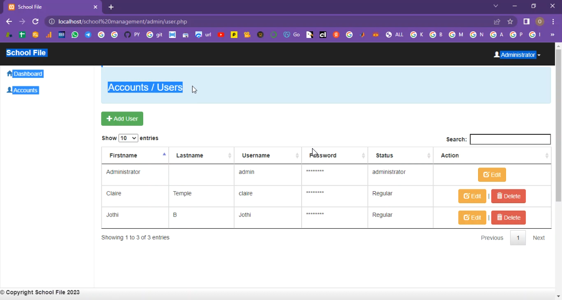The height and width of the screenshot is (300, 562).
Task: Bookmark this page with the star icon
Action: click(x=510, y=22)
